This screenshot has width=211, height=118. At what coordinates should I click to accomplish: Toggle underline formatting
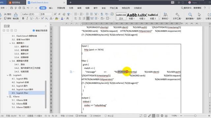click(31, 18)
